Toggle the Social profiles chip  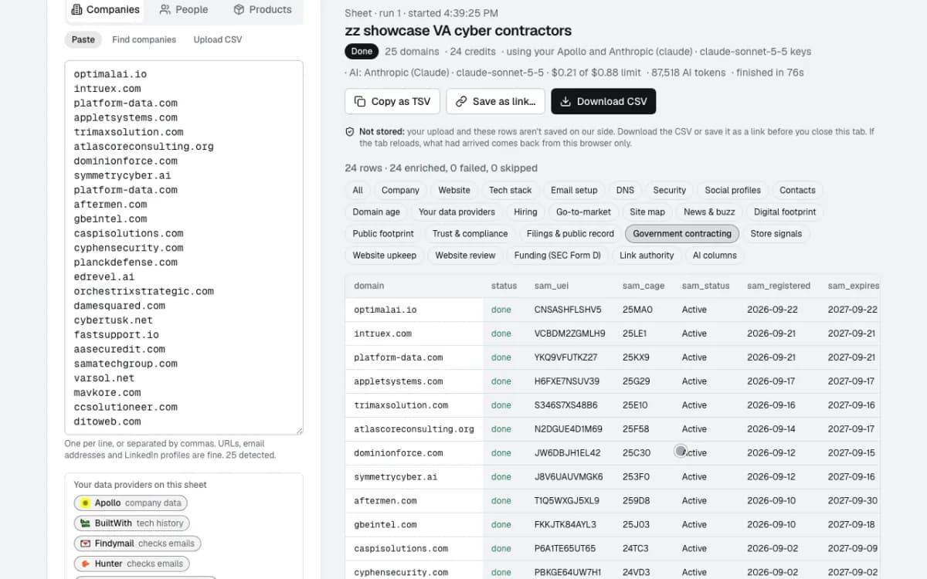(x=732, y=190)
